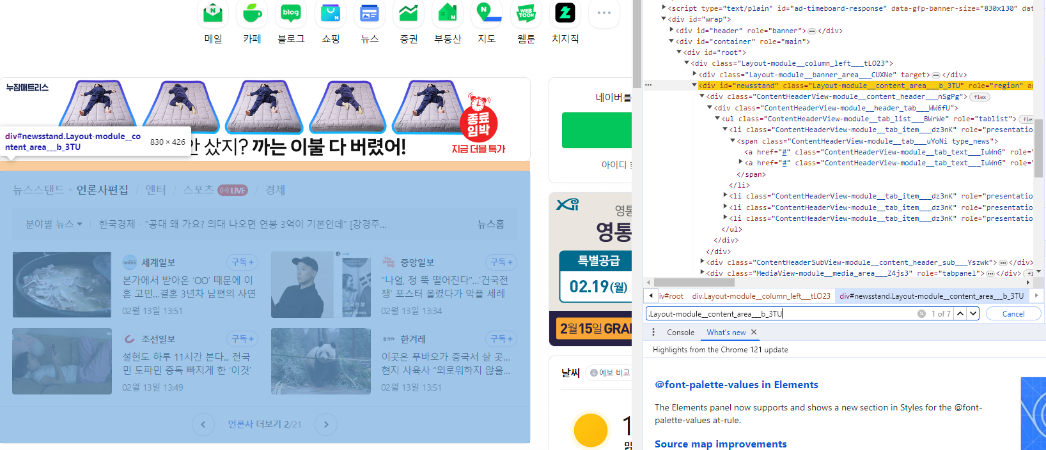
Task: Open 중앙일보 article about 건국전쟁 poster
Action: [444, 287]
